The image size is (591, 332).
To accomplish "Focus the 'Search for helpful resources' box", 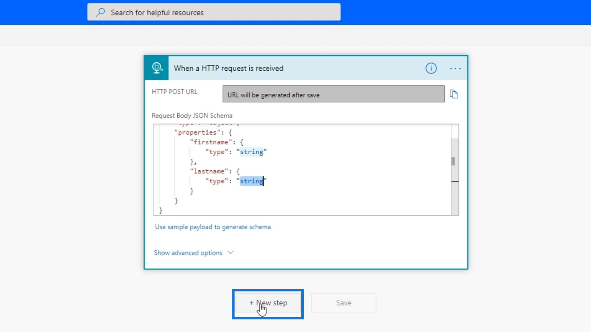I will click(215, 12).
